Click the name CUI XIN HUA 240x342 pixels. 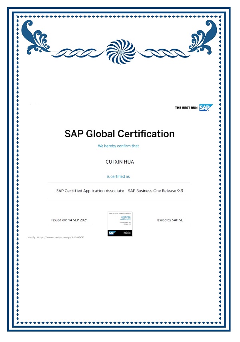(x=120, y=162)
